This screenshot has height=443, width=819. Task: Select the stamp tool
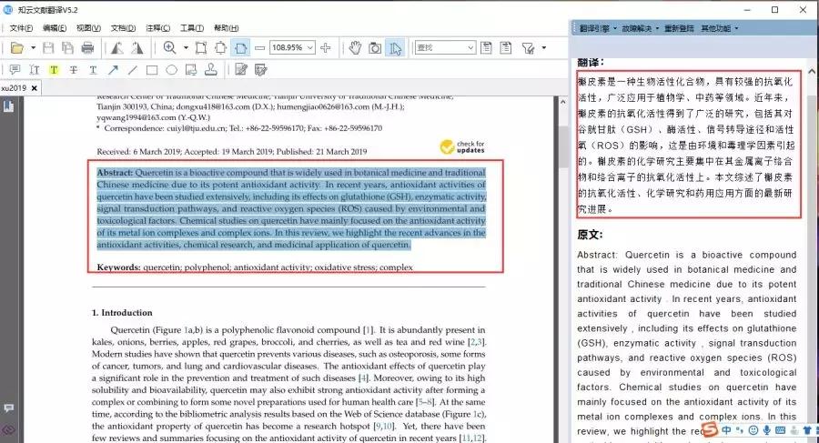tap(211, 69)
